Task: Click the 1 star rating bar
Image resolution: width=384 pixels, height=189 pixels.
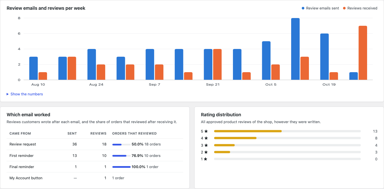Action: click(x=287, y=159)
